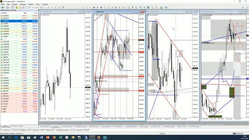This screenshot has height=140, width=249.
Task: Open Word from the taskbar
Action: click(x=41, y=137)
